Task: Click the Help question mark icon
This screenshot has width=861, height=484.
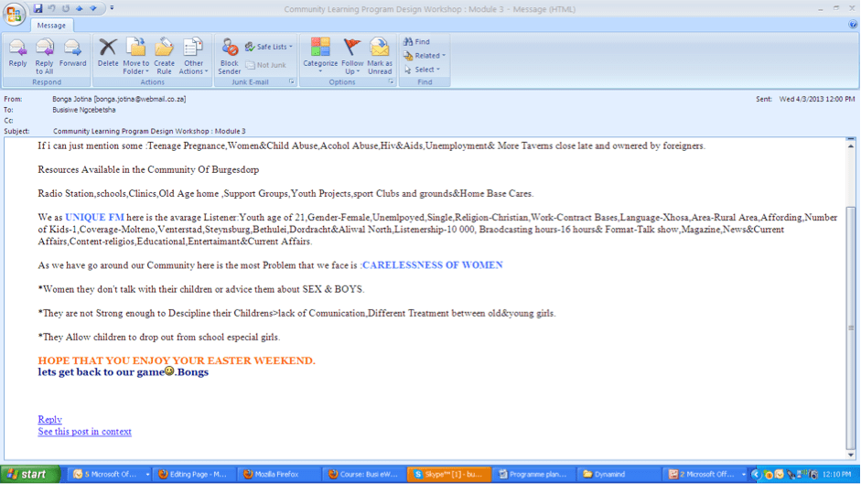Action: click(852, 25)
